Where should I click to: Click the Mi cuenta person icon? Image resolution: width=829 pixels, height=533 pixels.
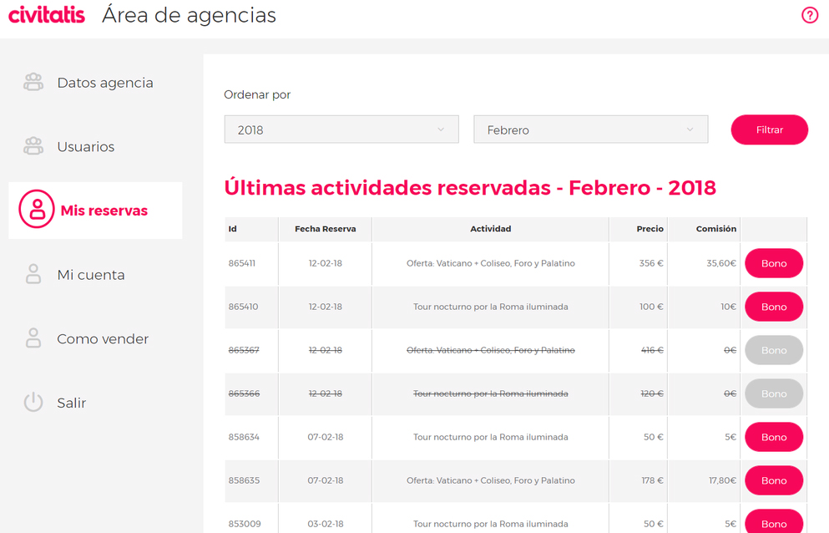(x=33, y=275)
